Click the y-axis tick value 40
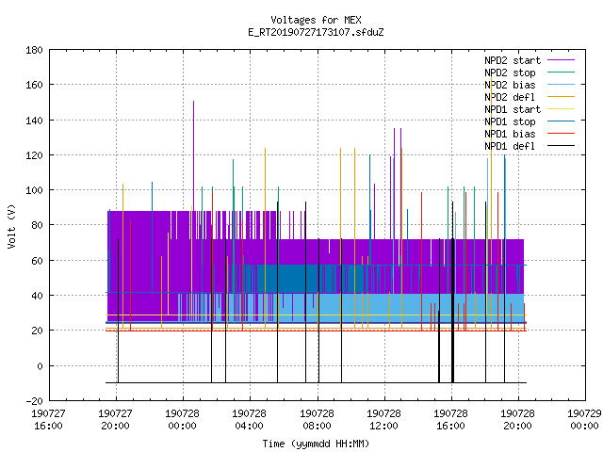The image size is (603, 452). coord(37,296)
